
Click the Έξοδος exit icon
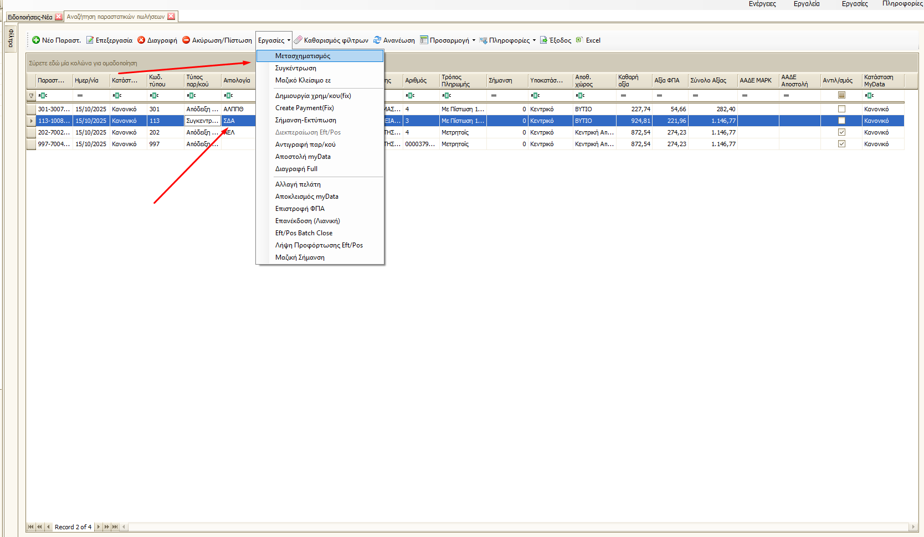pyautogui.click(x=543, y=40)
